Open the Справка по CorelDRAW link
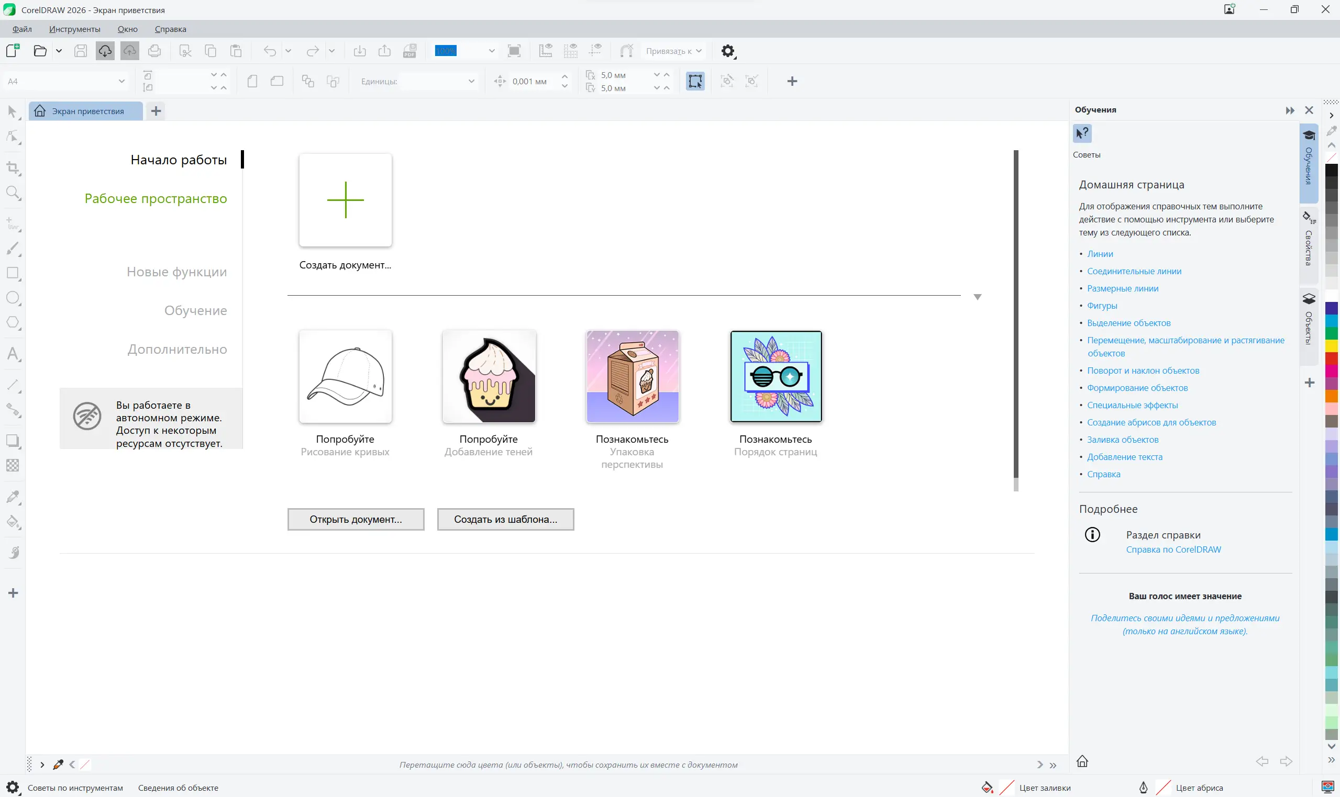 (x=1173, y=549)
